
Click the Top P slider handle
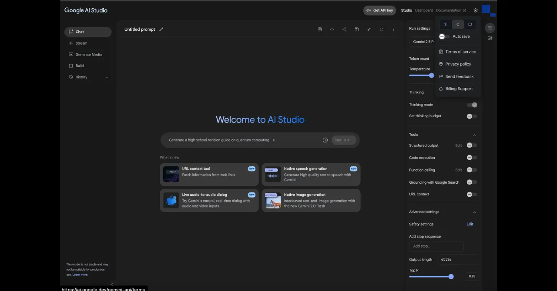tap(451, 277)
